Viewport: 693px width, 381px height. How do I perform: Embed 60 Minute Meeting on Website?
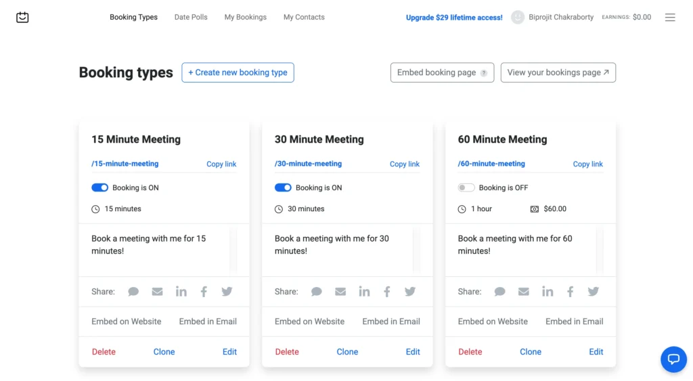point(493,321)
